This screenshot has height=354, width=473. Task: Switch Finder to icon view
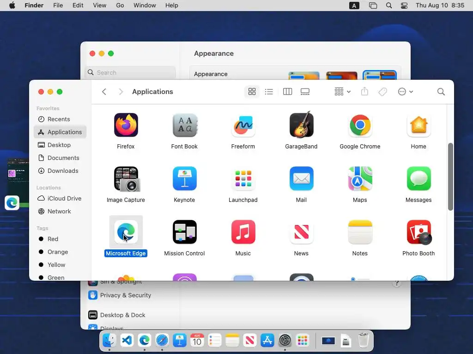pos(252,92)
